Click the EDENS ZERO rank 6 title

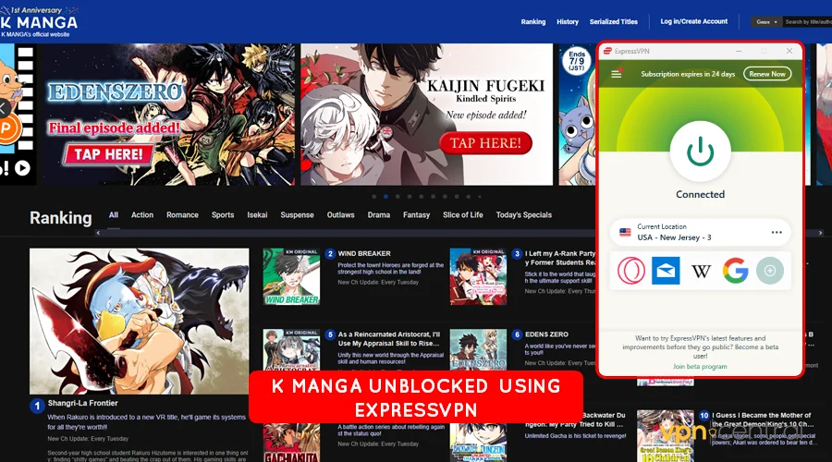546,334
